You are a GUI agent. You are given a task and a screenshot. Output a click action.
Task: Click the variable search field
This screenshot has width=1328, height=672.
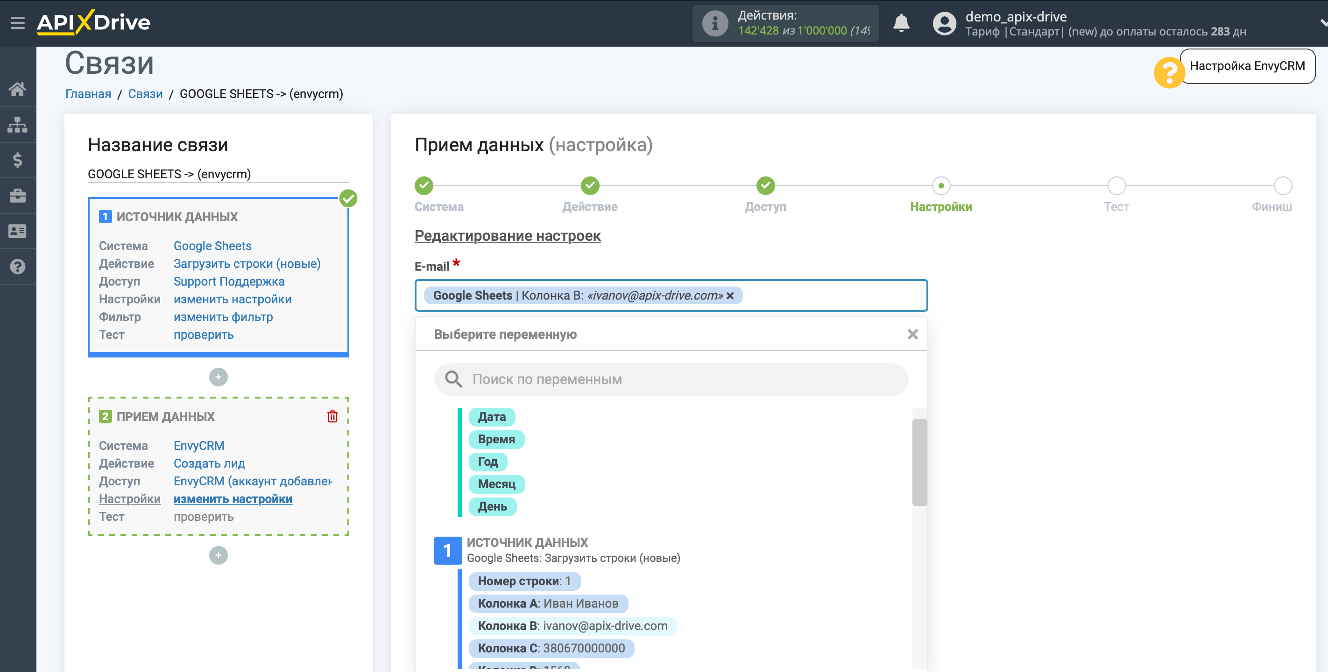[671, 379]
